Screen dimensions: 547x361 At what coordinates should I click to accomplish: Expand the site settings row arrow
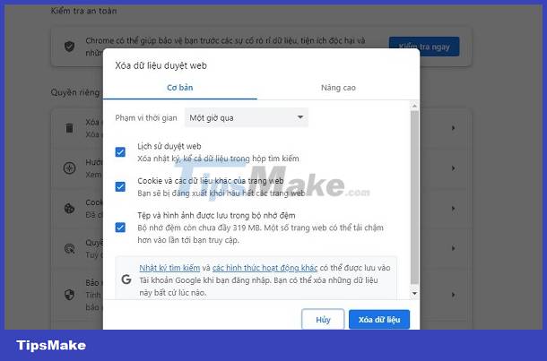pyautogui.click(x=453, y=248)
